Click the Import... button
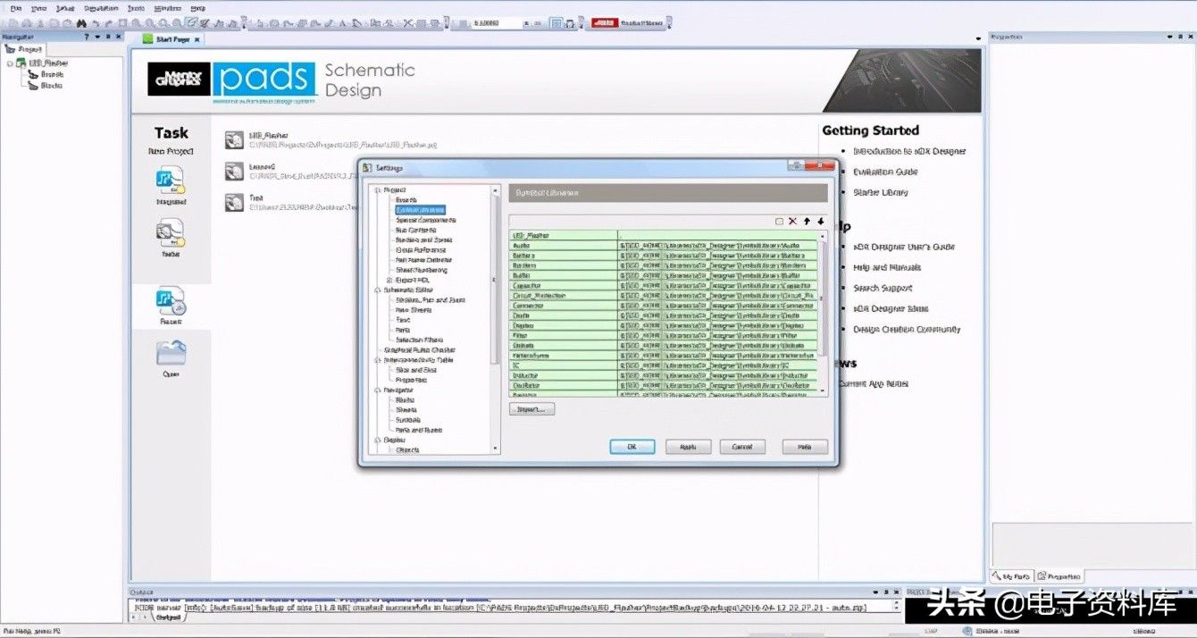Image resolution: width=1197 pixels, height=638 pixels. click(x=532, y=409)
